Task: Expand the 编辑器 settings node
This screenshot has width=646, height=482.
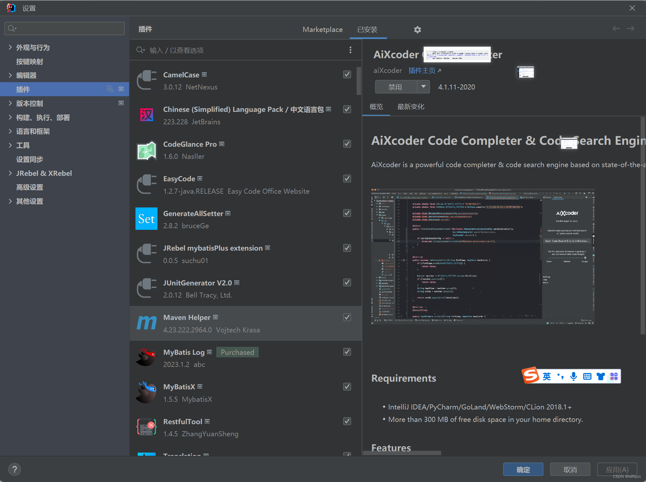Action: click(x=10, y=75)
